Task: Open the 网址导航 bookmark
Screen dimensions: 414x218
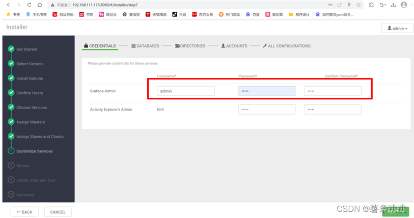Action: 63,15
